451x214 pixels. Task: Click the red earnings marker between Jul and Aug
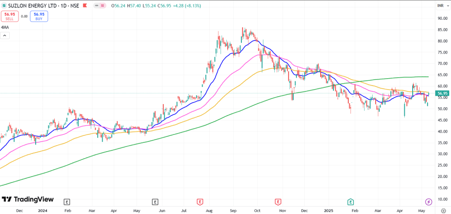(200, 202)
